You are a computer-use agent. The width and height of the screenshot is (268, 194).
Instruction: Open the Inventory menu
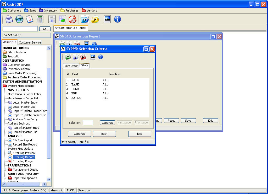click(x=48, y=10)
